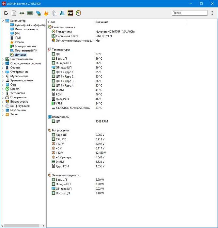The width and height of the screenshot is (218, 228).
Task: Expand the Сервер tree node
Action: (x=3, y=68)
